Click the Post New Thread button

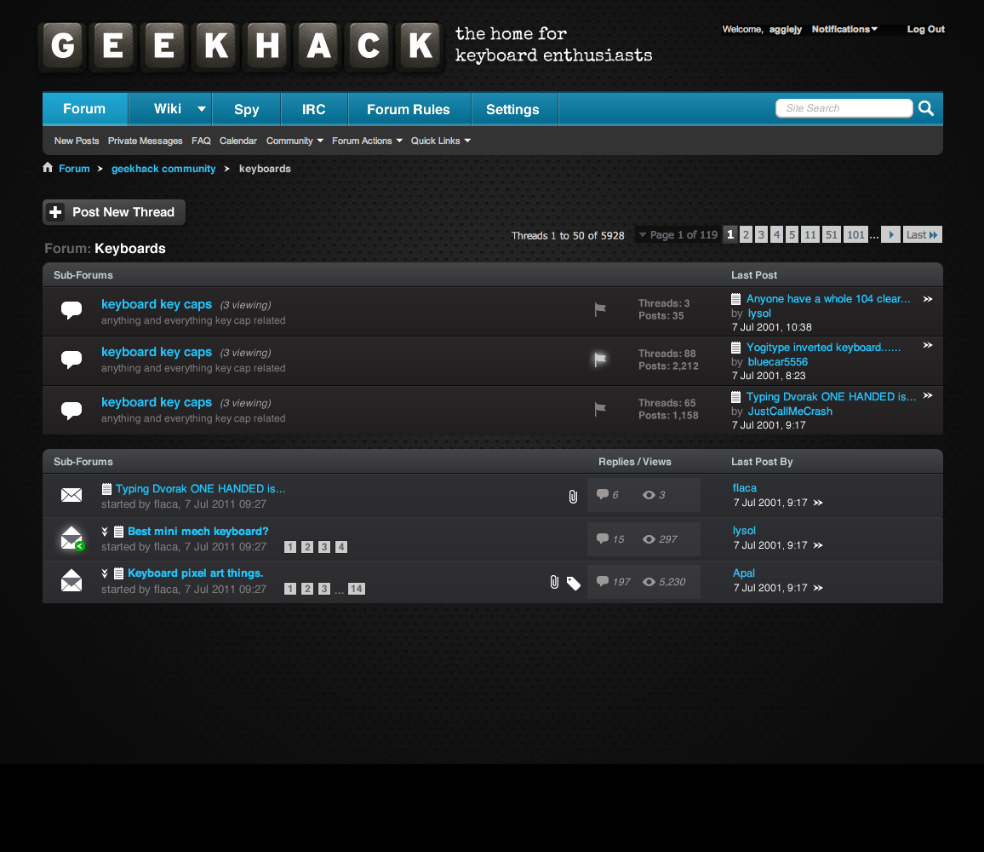tap(114, 212)
